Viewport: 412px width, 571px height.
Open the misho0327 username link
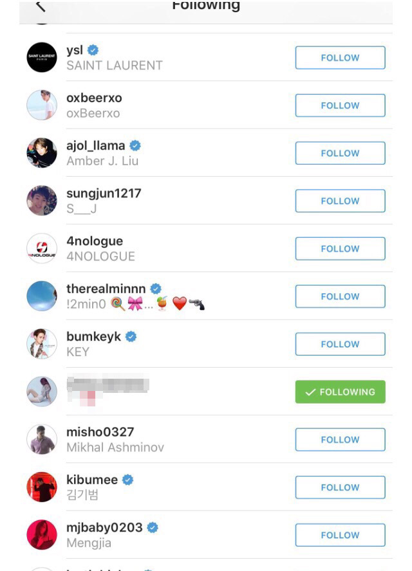(100, 432)
